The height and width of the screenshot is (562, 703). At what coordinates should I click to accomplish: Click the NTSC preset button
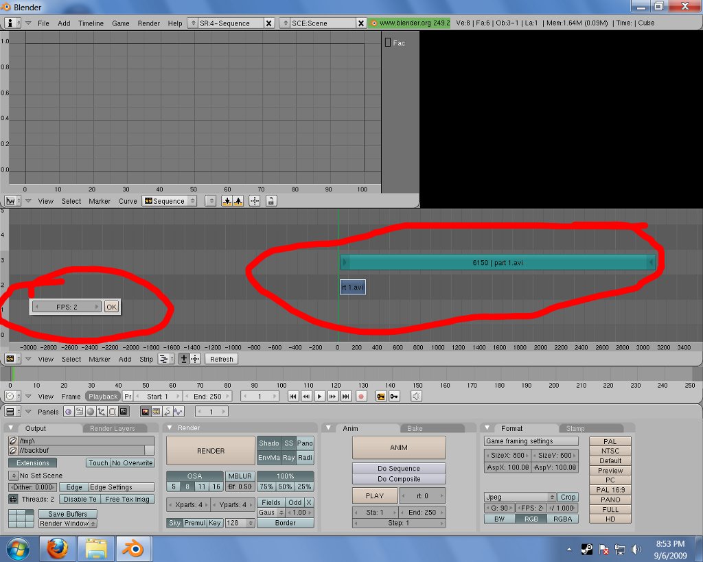pos(610,451)
